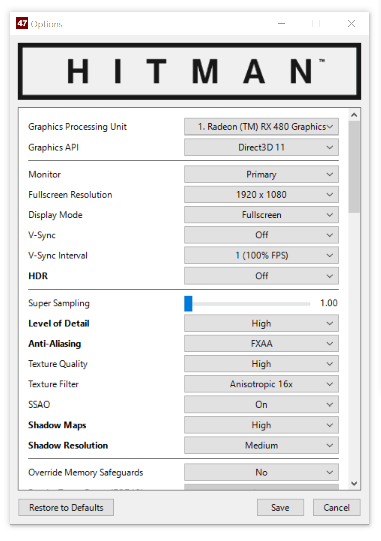381x541 pixels.
Task: Cancel the options dialog
Action: [x=337, y=507]
